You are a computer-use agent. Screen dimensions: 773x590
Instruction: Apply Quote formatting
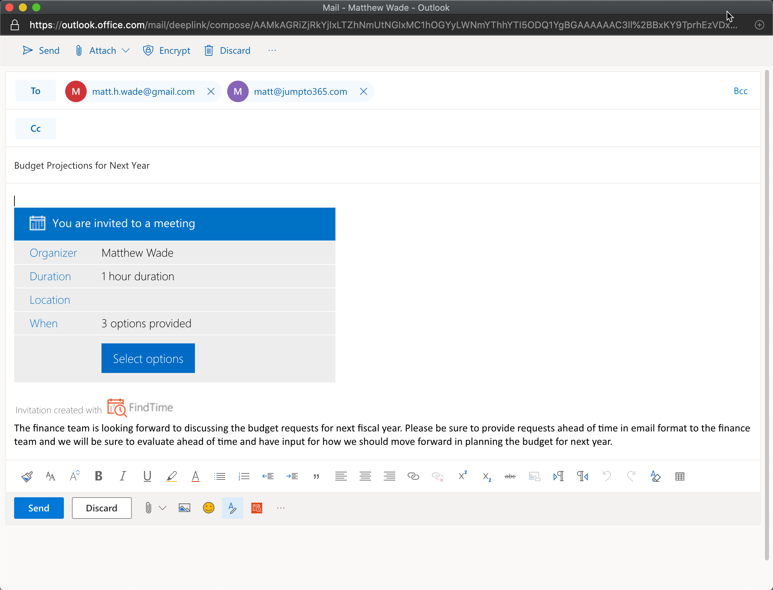(x=317, y=476)
